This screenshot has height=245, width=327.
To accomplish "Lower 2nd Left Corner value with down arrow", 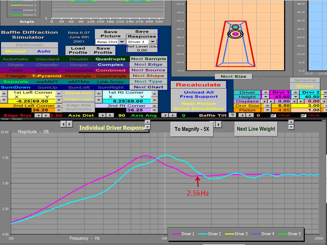I will (x=59, y=110).
